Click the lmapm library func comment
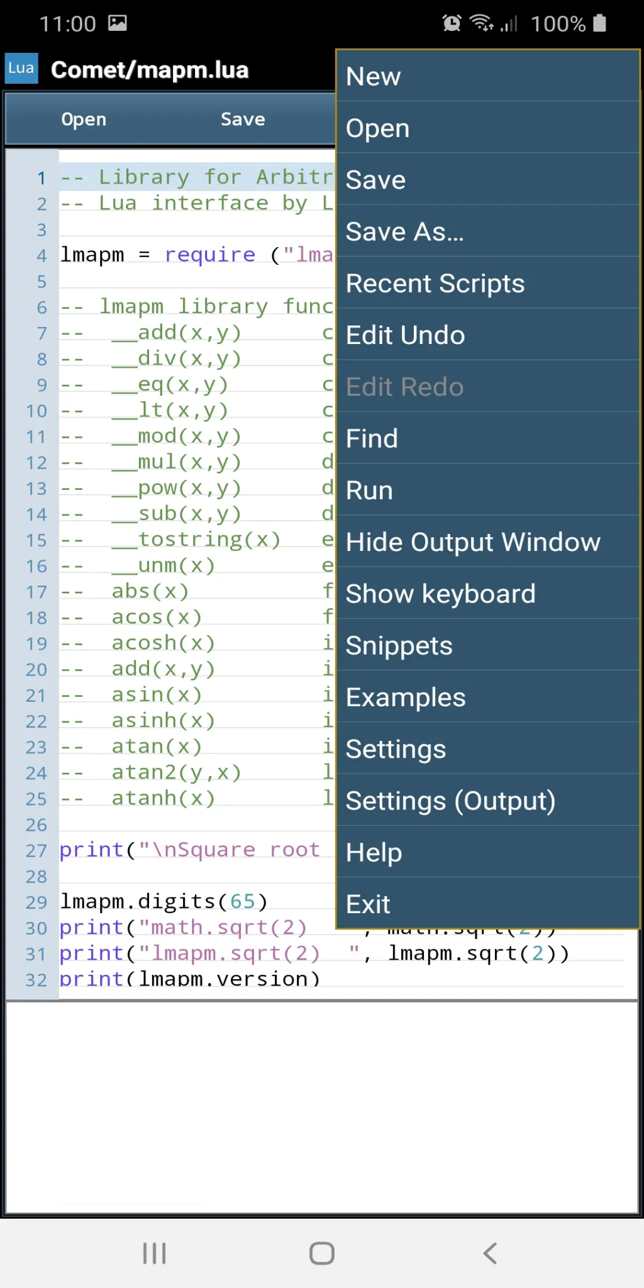Screen dimensions: 644x1288 tap(196, 306)
